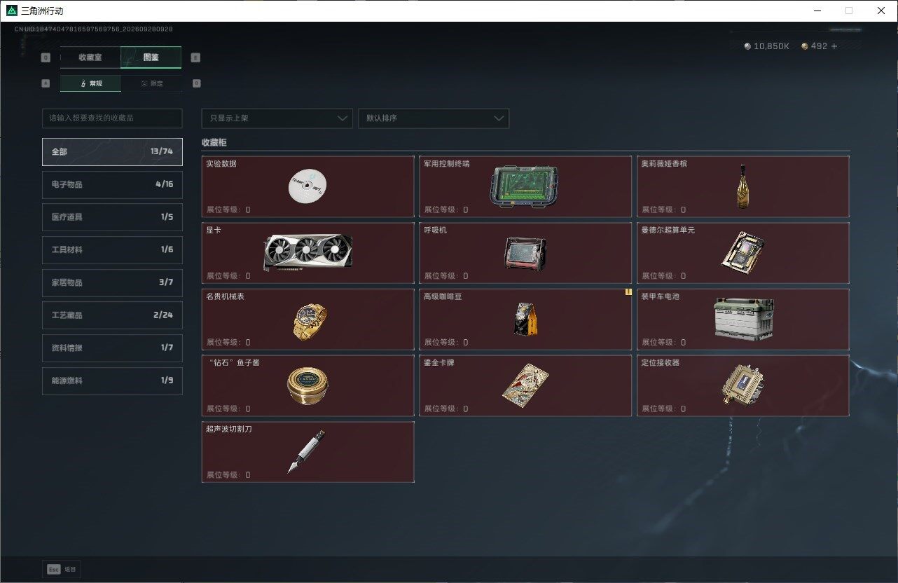898x583 pixels.
Task: Click the 收藏柜 section heading
Action: 214,142
